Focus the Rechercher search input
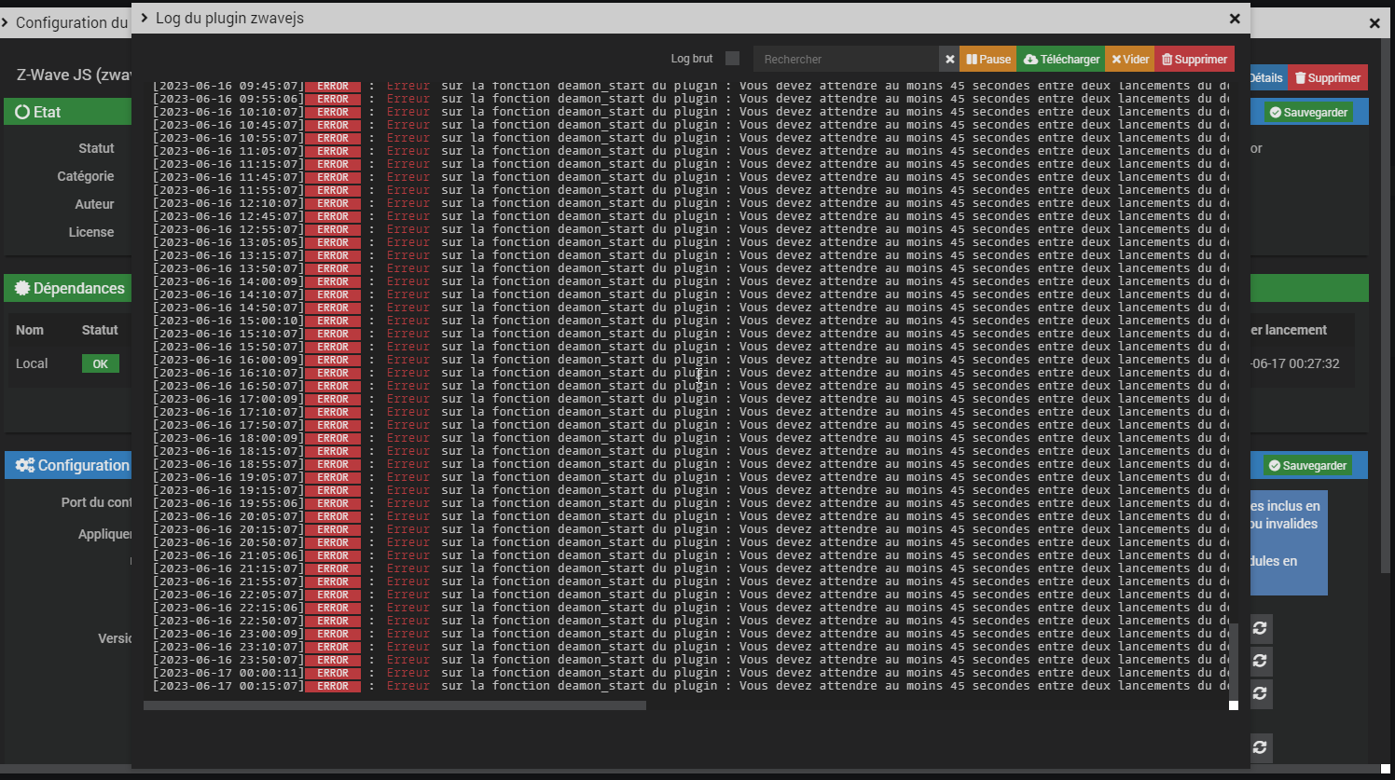 (x=845, y=59)
